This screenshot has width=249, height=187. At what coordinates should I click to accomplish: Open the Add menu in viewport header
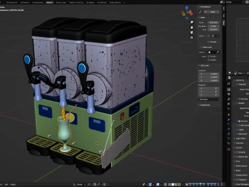coord(6,184)
